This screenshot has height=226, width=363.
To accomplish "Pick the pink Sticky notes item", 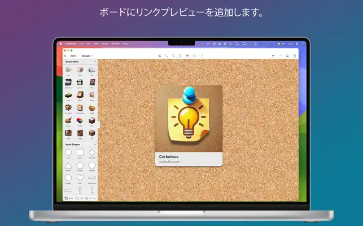I will (x=80, y=70).
